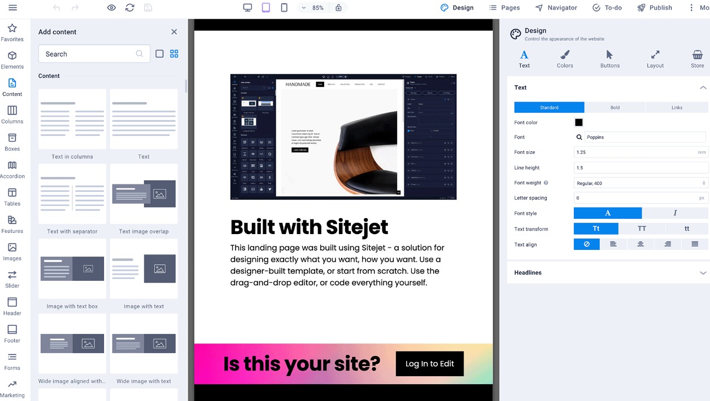Open Forms in the sidebar

(12, 361)
